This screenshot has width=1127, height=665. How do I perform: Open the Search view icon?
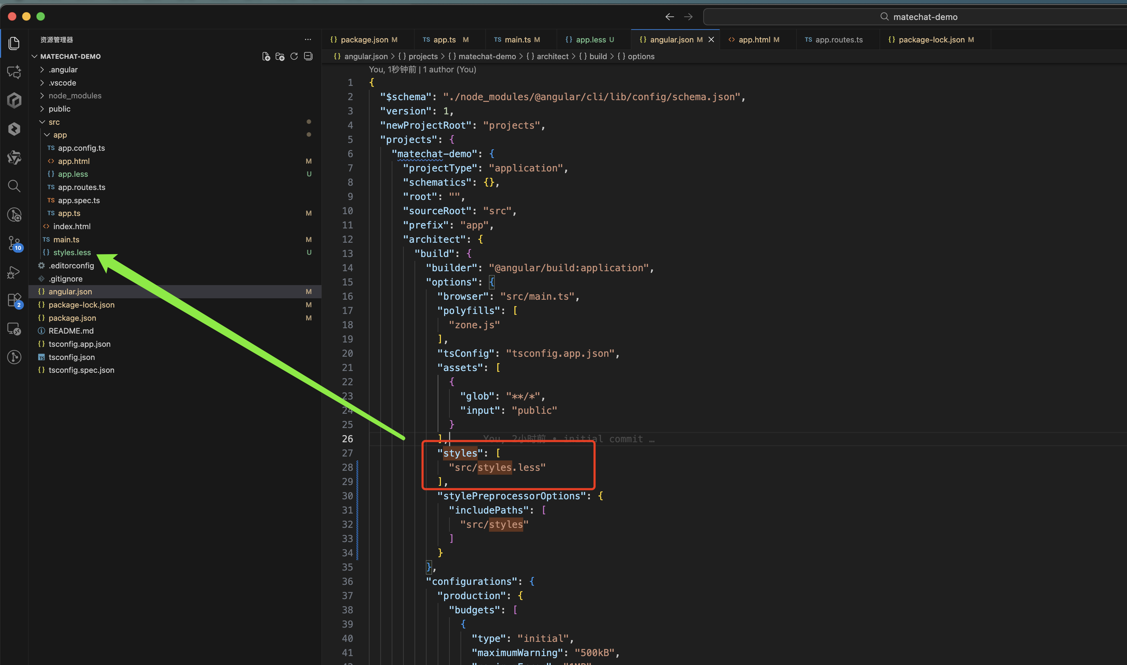tap(14, 186)
